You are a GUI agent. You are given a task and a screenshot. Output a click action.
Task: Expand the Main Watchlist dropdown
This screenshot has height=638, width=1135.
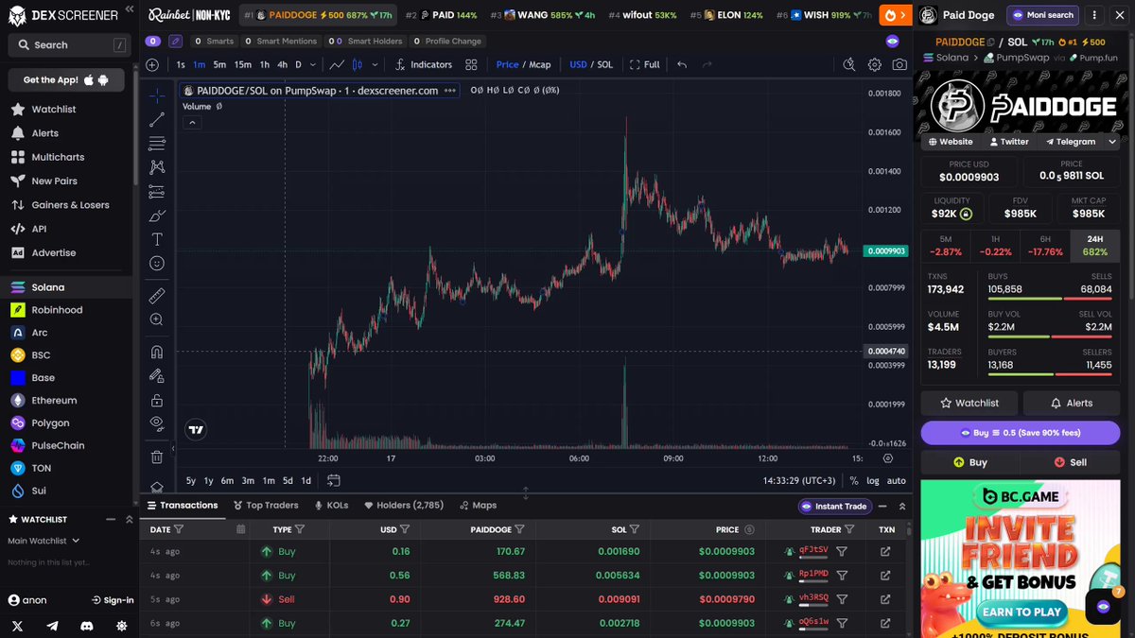tap(44, 541)
